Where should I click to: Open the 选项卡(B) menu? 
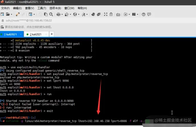tap(55, 8)
